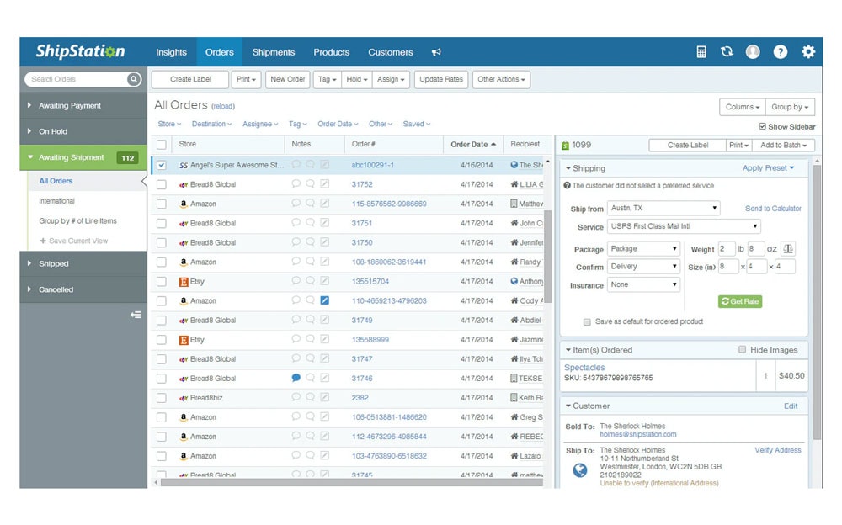Go to the Insights tab
842x525 pixels.
pyautogui.click(x=171, y=52)
